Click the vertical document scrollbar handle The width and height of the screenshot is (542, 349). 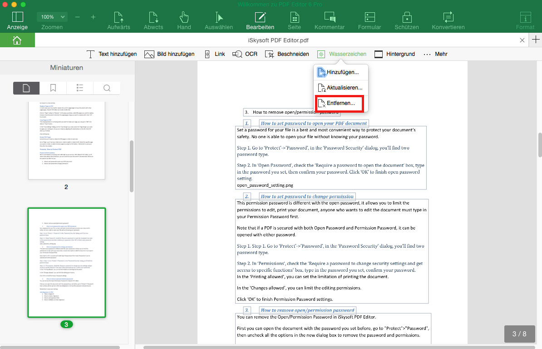[540, 145]
